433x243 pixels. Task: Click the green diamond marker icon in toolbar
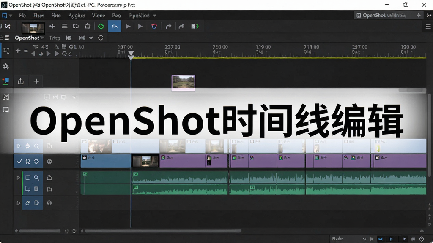point(101,27)
